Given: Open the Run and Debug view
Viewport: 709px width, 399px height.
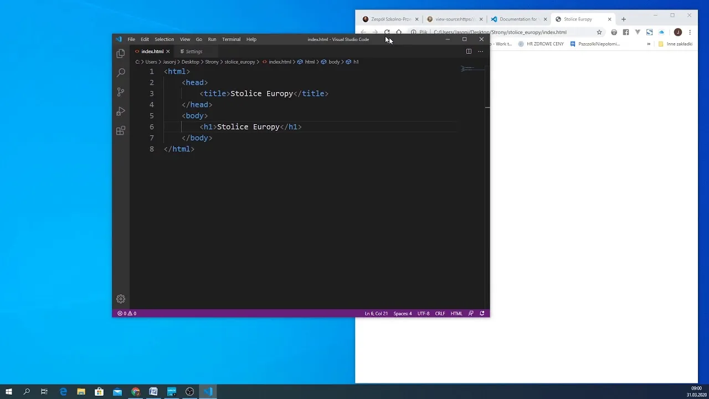Looking at the screenshot, I should [121, 111].
